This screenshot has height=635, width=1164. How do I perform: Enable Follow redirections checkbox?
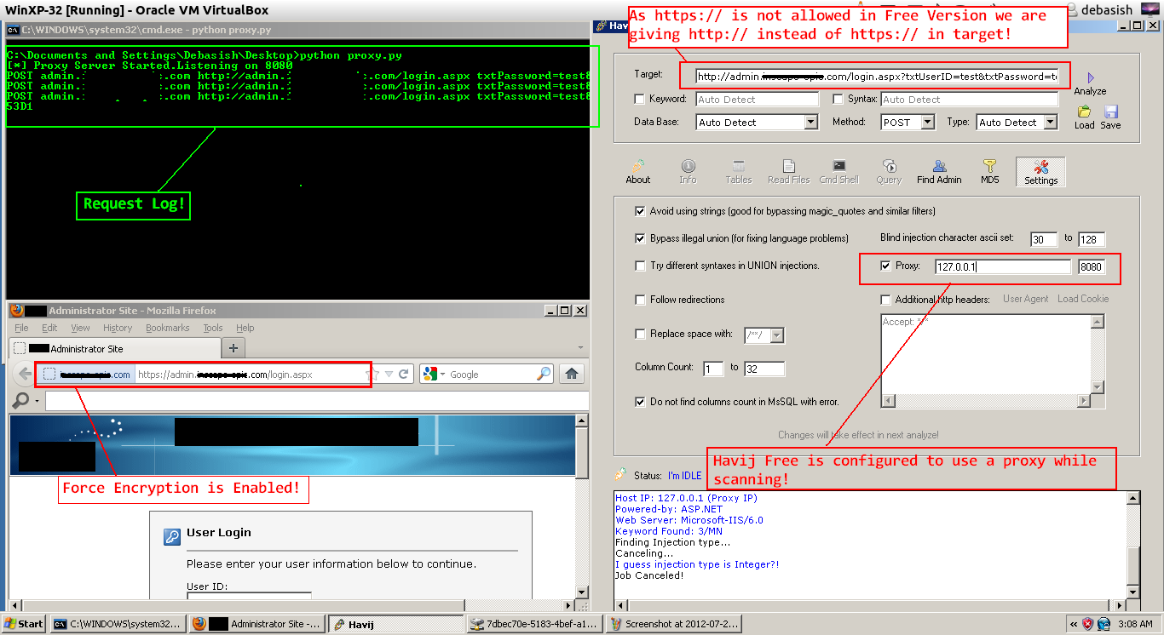(640, 300)
